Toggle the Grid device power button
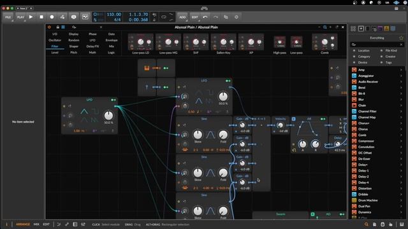The width and height of the screenshot is (408, 229). (x=50, y=27)
